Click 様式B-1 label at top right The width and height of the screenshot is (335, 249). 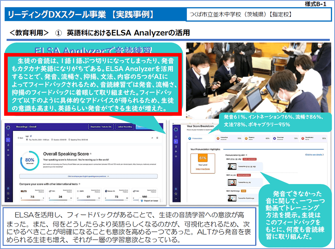[316, 4]
